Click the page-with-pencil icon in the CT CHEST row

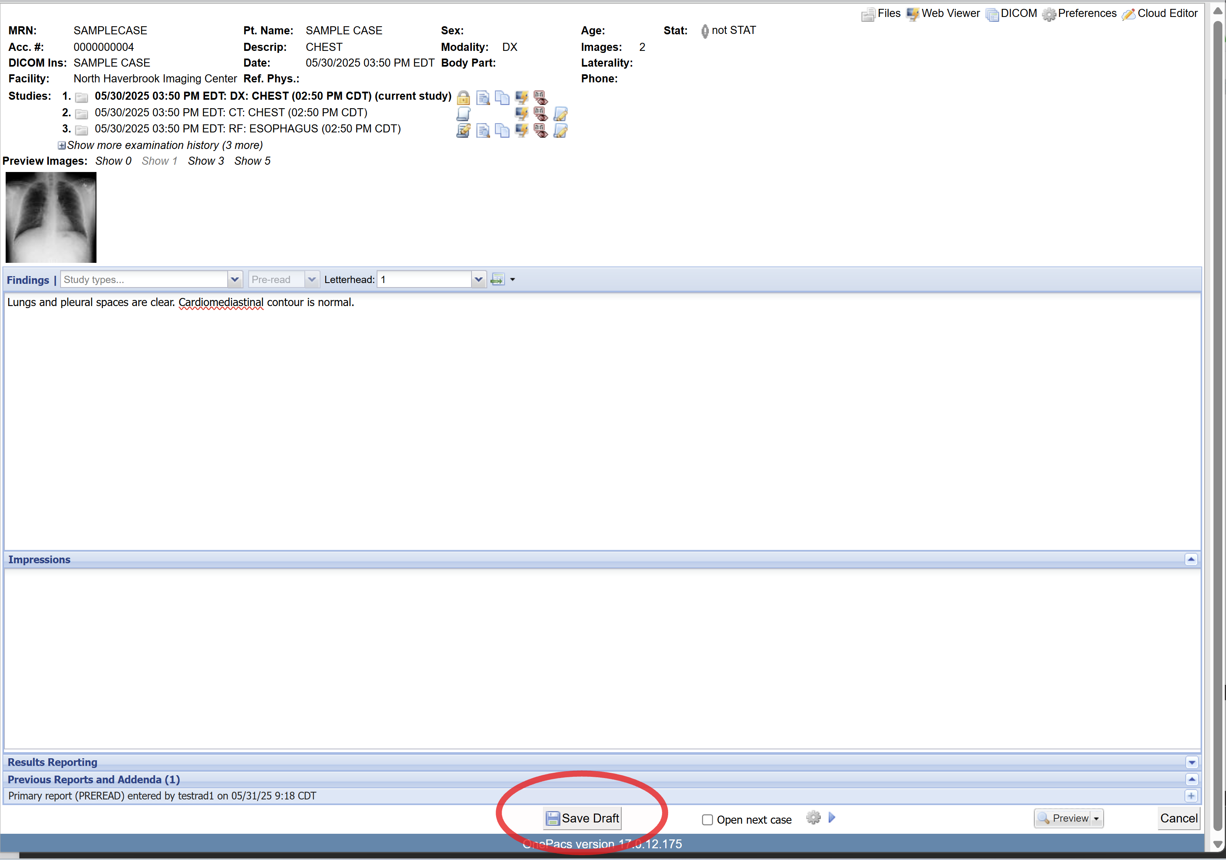coord(560,114)
